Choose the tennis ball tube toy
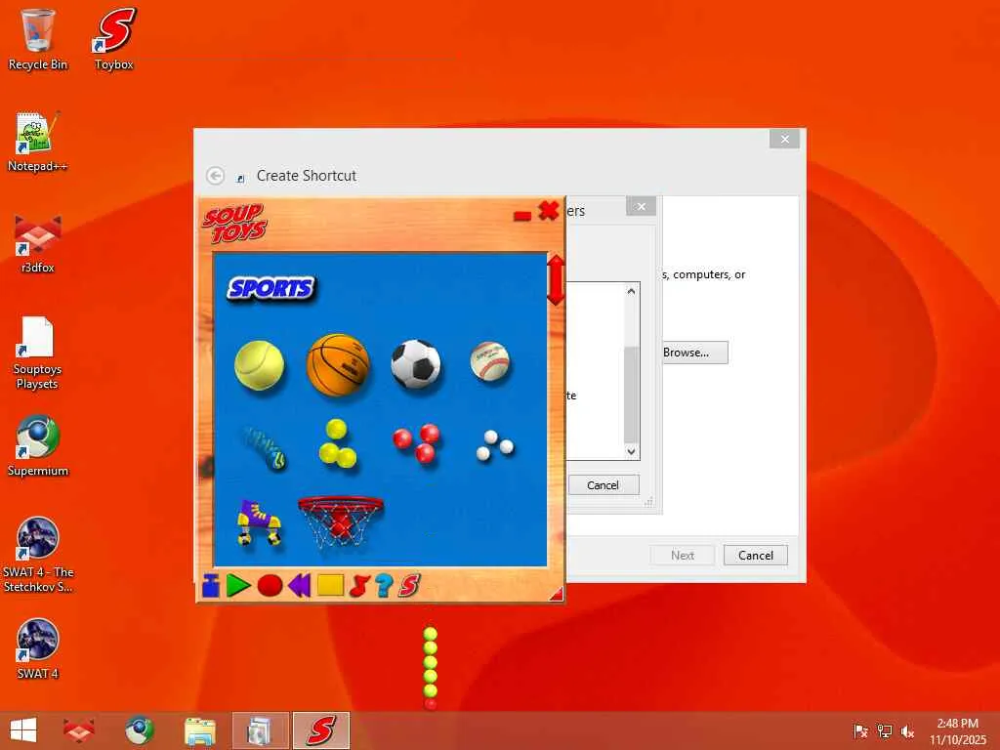Screen dimensions: 1000x750 [x=264, y=447]
